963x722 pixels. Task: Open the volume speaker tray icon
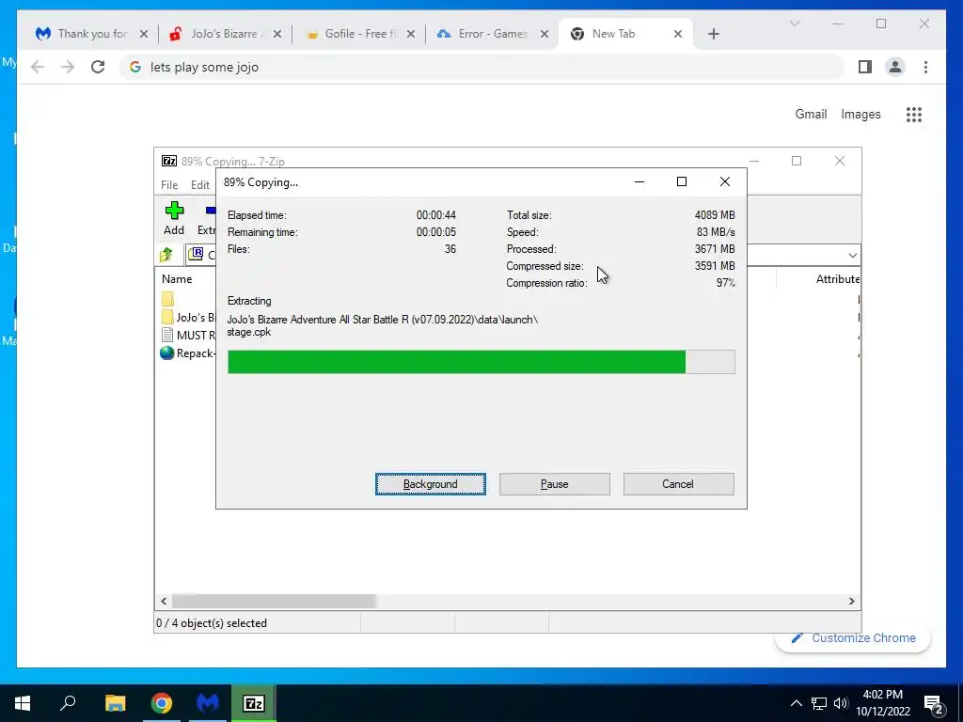click(841, 703)
